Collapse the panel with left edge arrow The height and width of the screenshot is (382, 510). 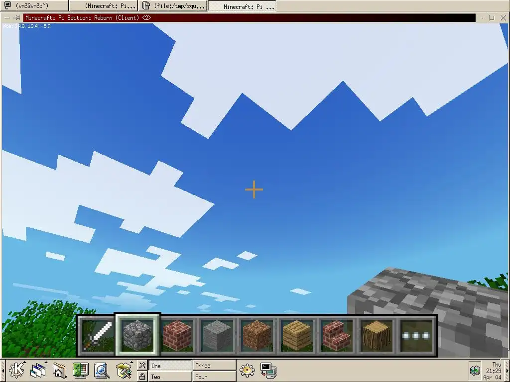(x=2, y=371)
